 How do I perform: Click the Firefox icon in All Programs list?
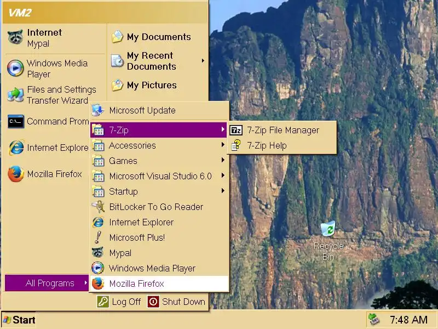tap(98, 283)
